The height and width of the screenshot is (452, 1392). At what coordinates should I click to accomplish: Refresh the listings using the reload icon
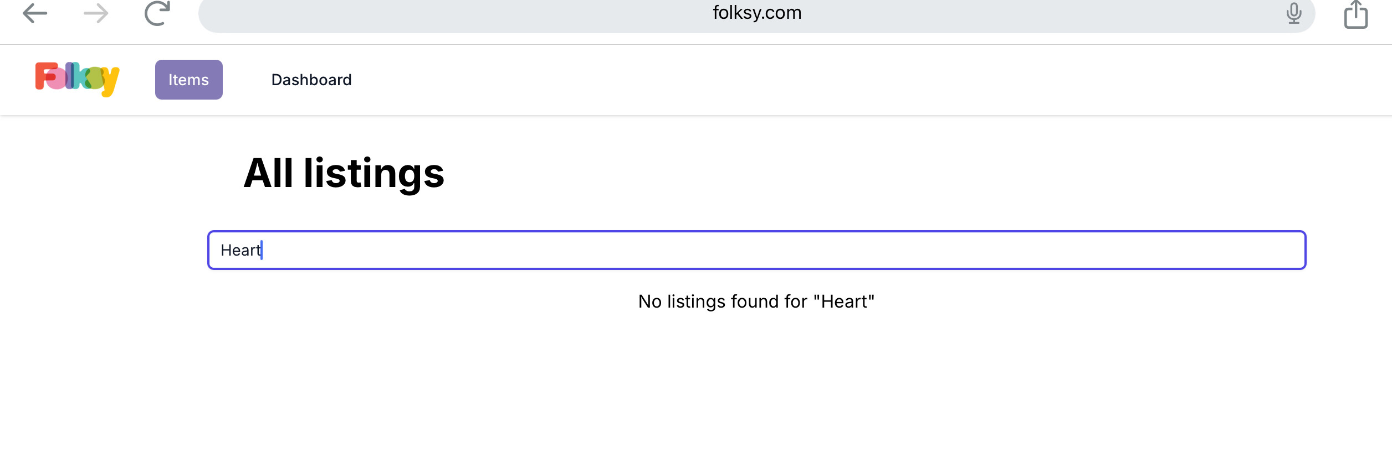[x=157, y=13]
